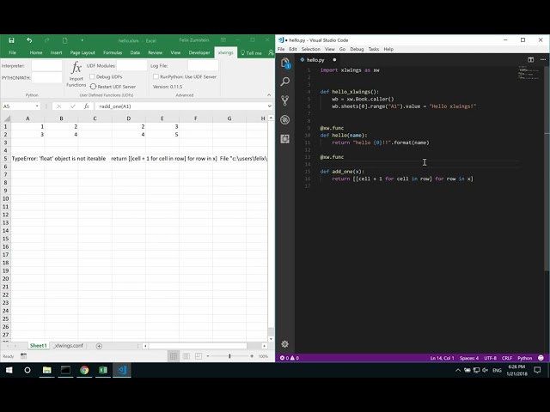
Task: Click the New document icon in Excel toolbar
Action: click(65, 40)
